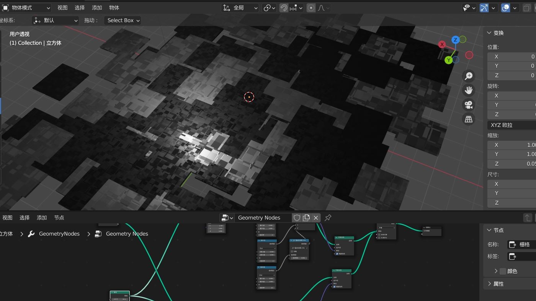Screen dimensions: 536x301
Task: Open the 物体模式 mode dropdown
Action: 26,8
